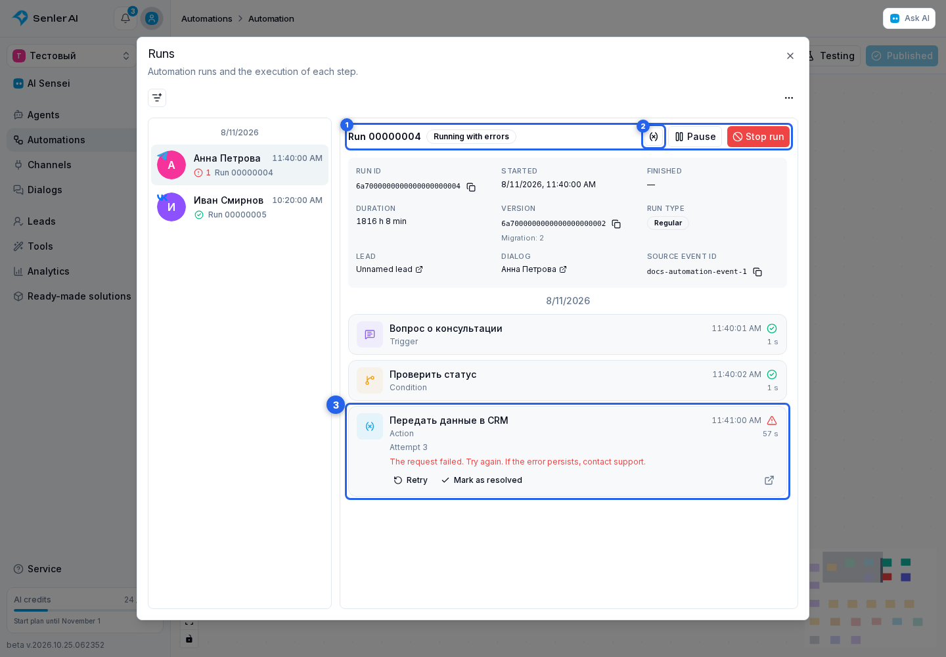Screen dimensions: 946x657
Task: Click the condition branch icon
Action: [370, 380]
